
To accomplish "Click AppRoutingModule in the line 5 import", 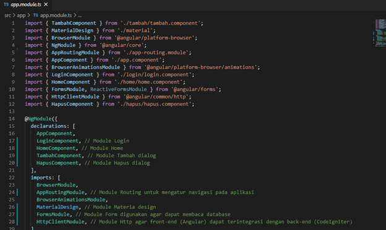I will pos(75,53).
